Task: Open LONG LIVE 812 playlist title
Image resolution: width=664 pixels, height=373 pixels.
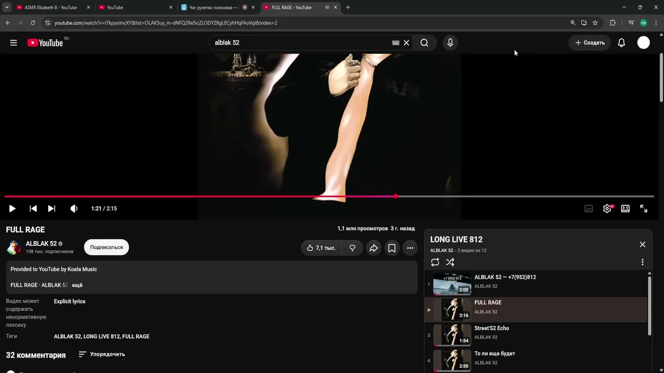Action: (x=457, y=239)
